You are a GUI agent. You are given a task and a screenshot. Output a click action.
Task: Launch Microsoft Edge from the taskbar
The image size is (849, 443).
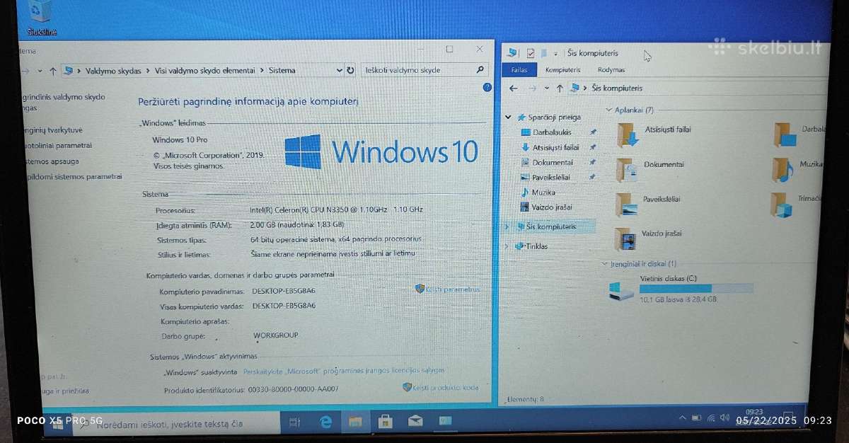tap(325, 422)
